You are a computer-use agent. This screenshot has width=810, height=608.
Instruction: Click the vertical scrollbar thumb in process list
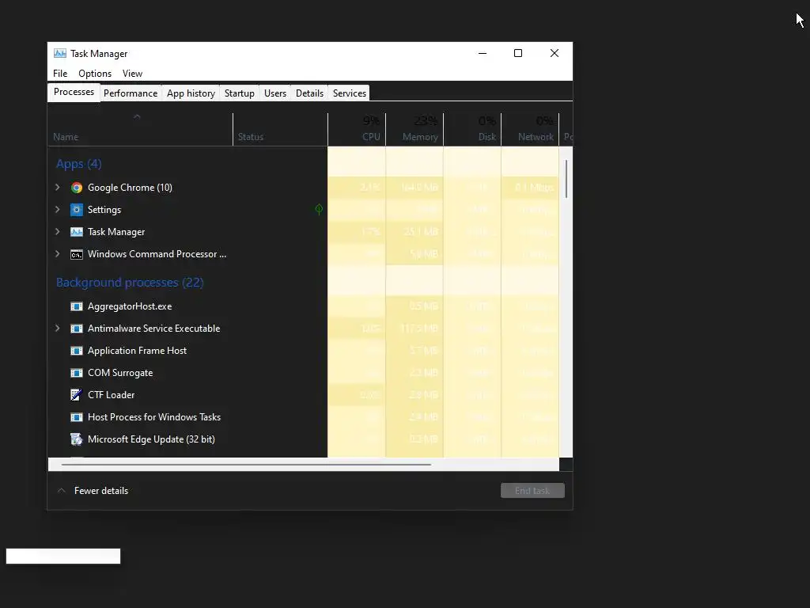[566, 179]
